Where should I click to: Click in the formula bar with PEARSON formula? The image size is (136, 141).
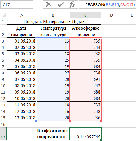pyautogui.click(x=108, y=4)
